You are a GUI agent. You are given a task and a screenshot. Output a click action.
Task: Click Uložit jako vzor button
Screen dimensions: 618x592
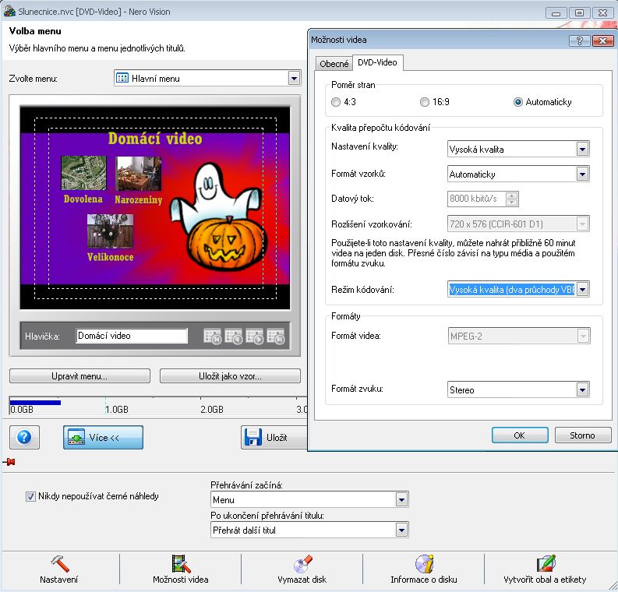230,375
